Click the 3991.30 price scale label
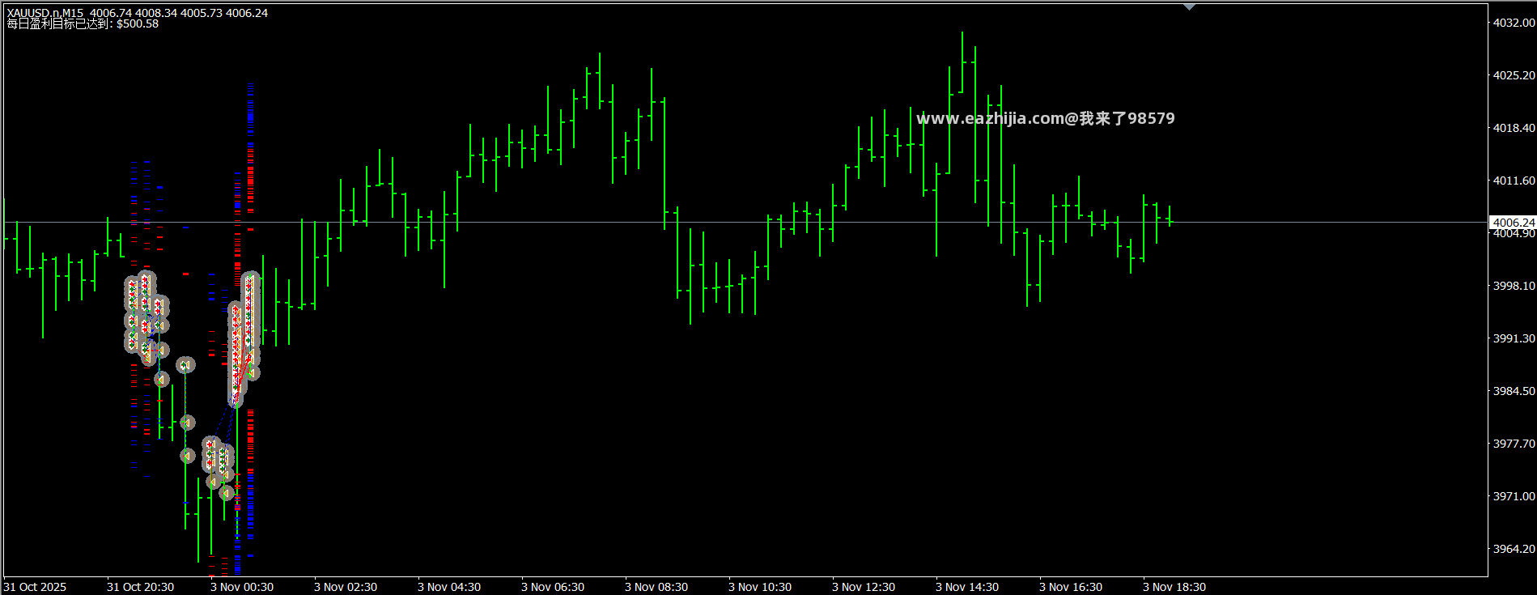This screenshot has height=595, width=1537. point(1514,338)
